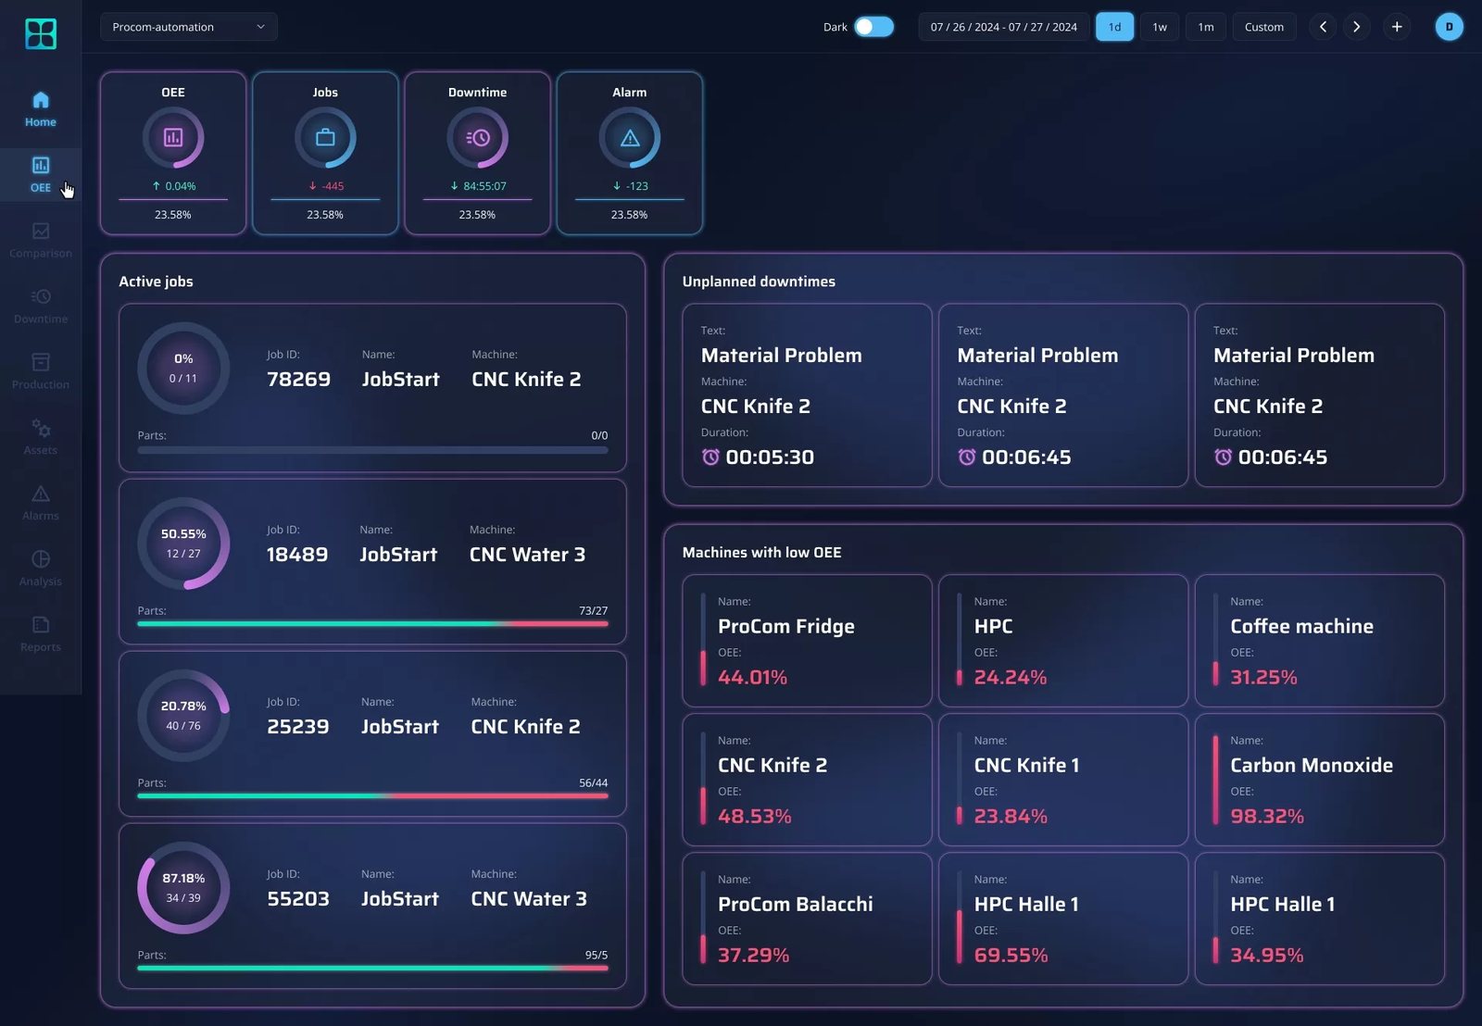Select the 1w time range tab
This screenshot has width=1482, height=1026.
click(x=1160, y=27)
